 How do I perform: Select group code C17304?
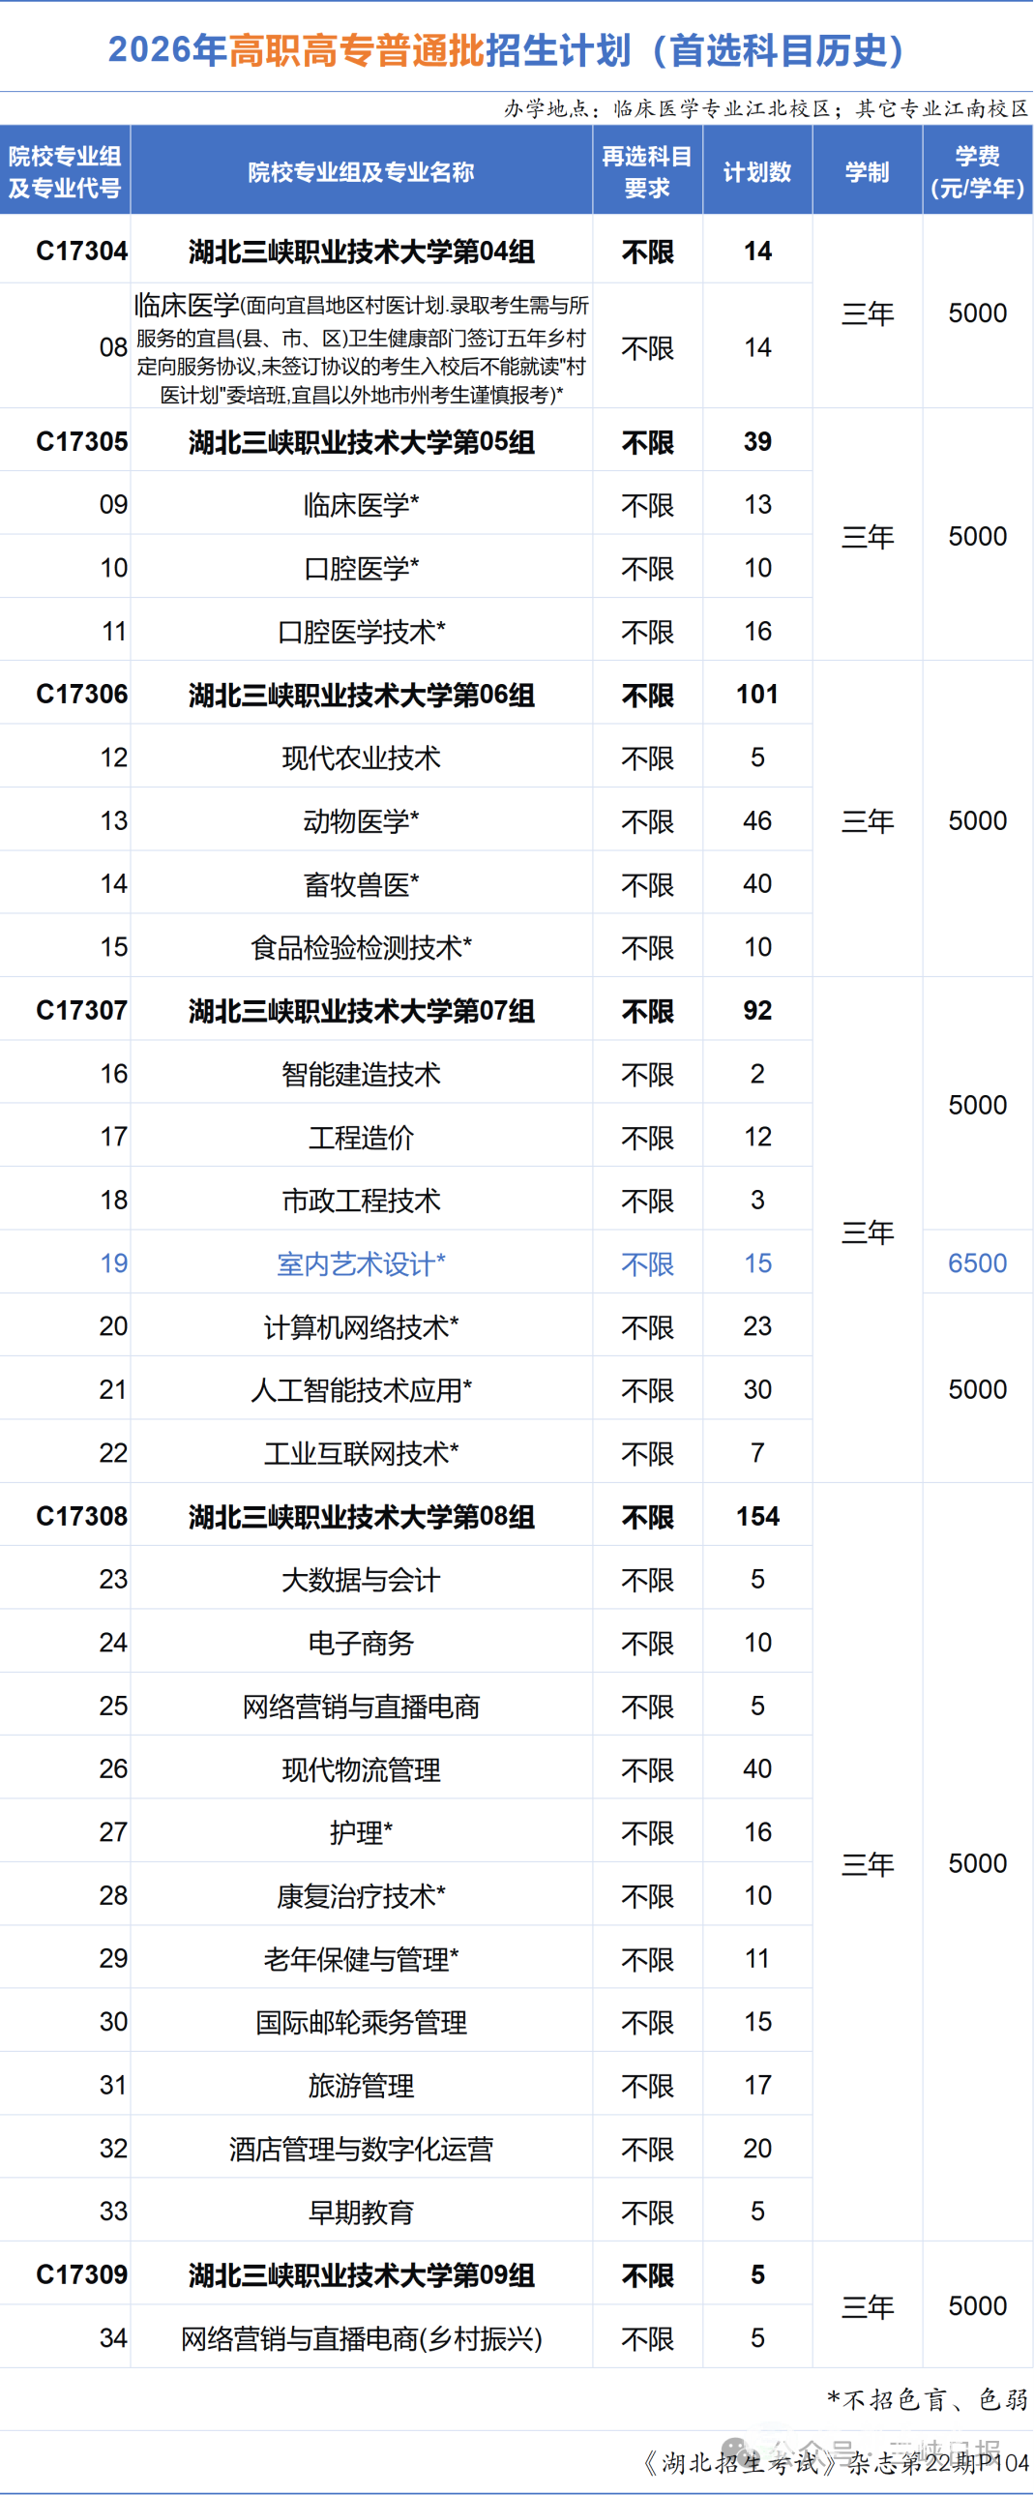click(82, 251)
